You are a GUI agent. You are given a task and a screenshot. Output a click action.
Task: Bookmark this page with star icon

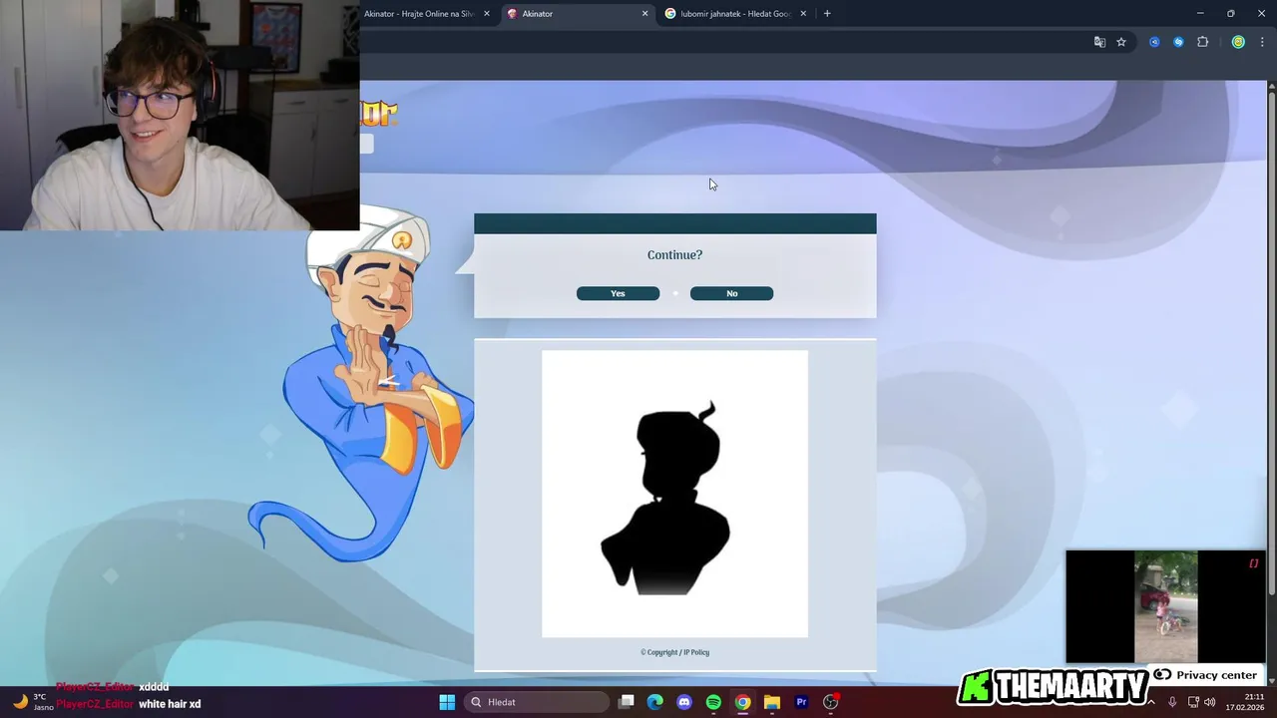(x=1121, y=42)
